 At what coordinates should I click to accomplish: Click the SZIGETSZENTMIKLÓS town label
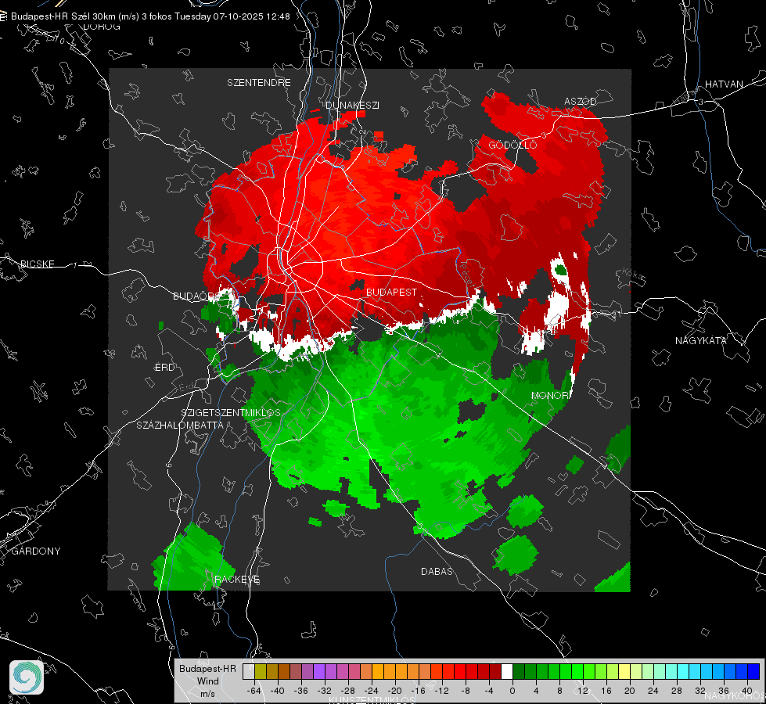[231, 412]
